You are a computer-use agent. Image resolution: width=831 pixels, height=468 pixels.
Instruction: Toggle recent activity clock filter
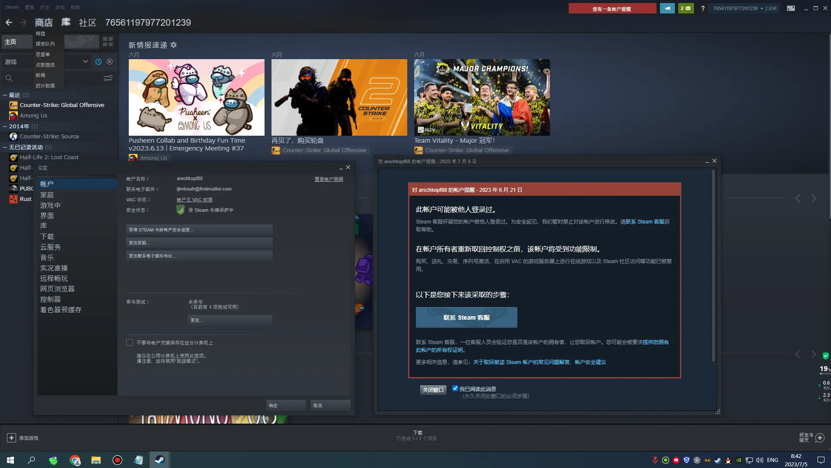[98, 62]
